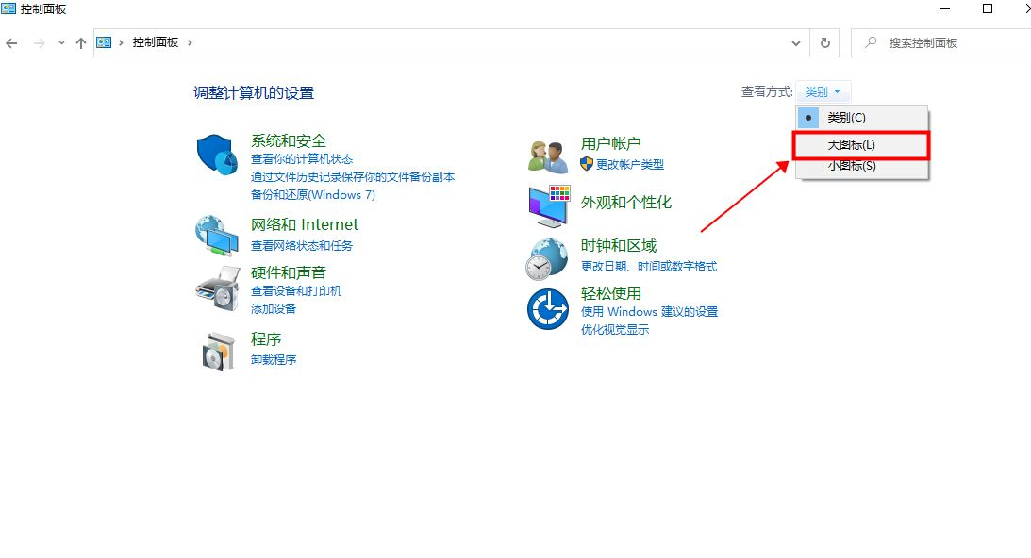Go up one folder level arrow
This screenshot has width=1031, height=558.
click(81, 43)
